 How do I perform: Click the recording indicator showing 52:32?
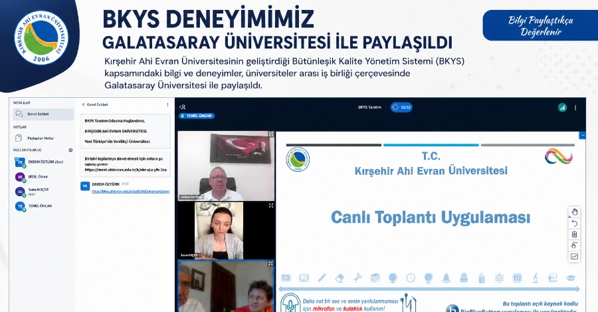point(401,107)
